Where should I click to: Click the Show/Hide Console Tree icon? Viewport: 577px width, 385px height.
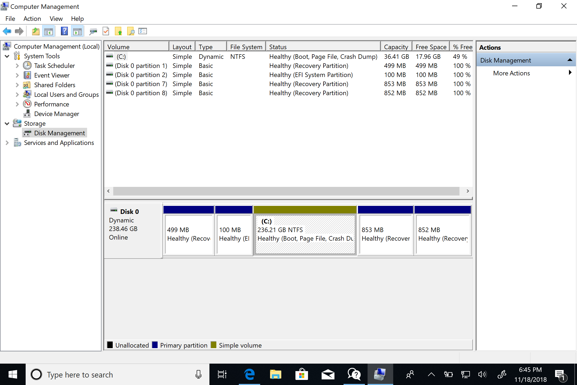click(x=49, y=31)
